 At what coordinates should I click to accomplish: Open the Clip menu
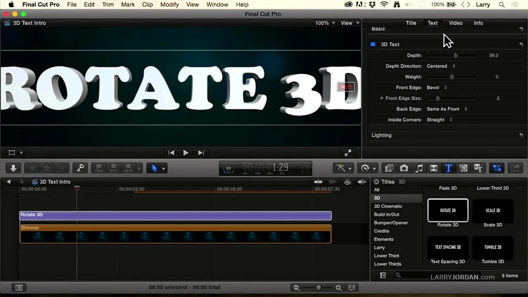pyautogui.click(x=147, y=5)
